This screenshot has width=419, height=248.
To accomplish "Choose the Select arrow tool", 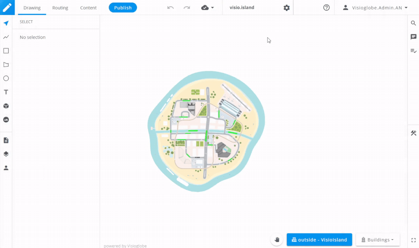I will click(x=6, y=23).
